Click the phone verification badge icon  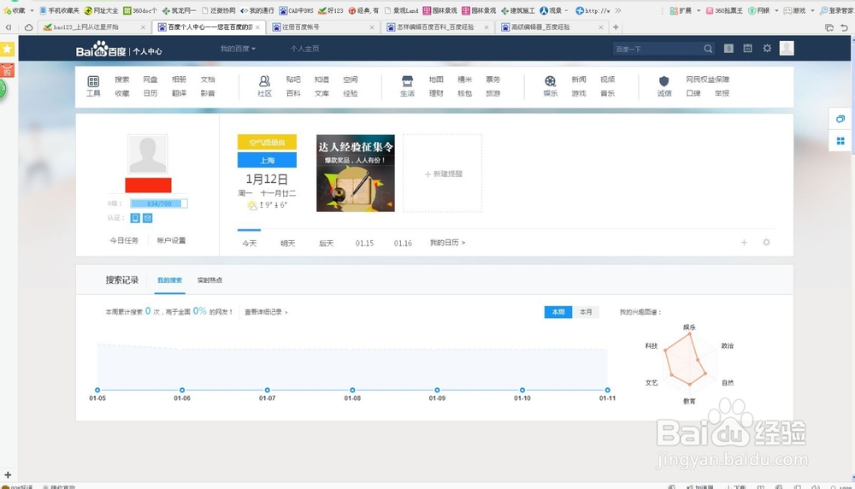pyautogui.click(x=135, y=218)
